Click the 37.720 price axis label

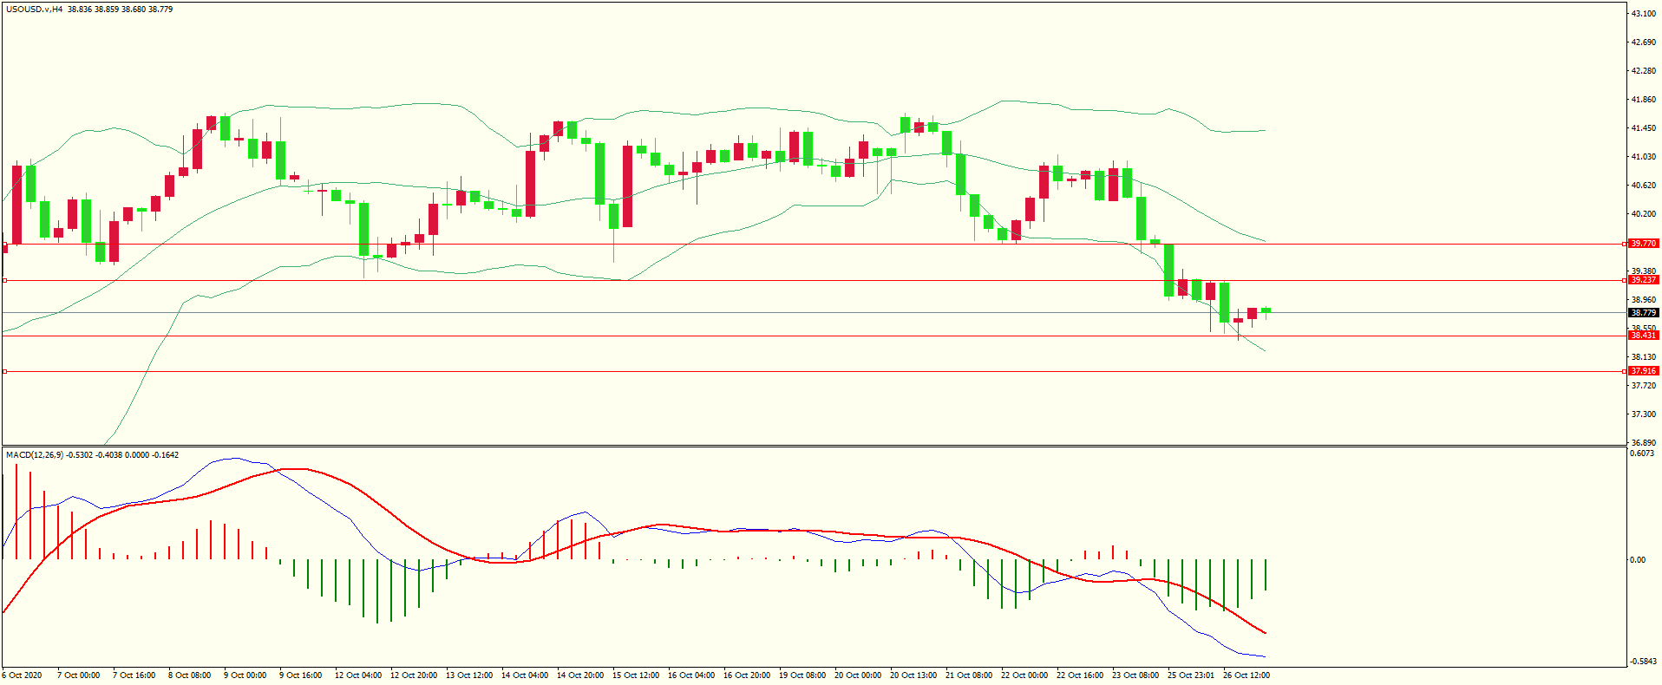click(1644, 386)
